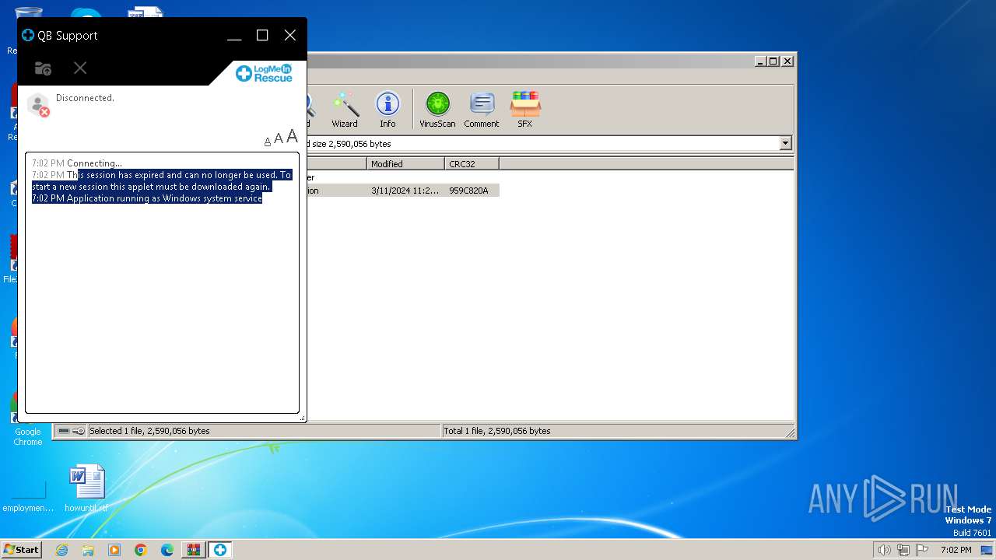Switch to the WinRAR taskbar button
The width and height of the screenshot is (996, 560).
pyautogui.click(x=193, y=550)
